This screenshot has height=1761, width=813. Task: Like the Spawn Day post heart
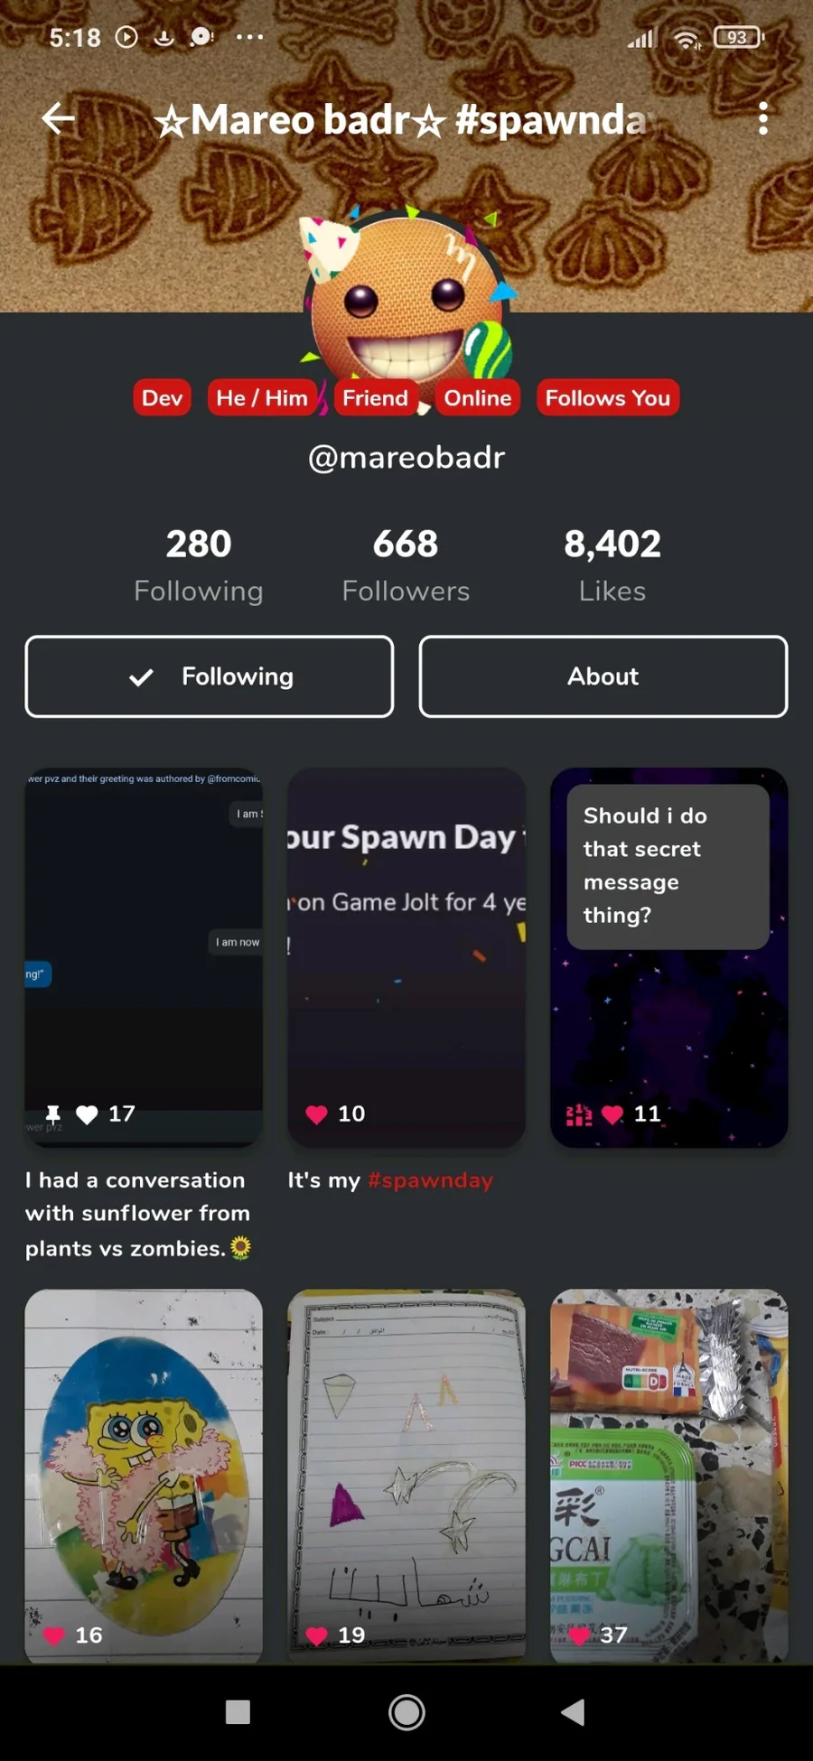316,1114
